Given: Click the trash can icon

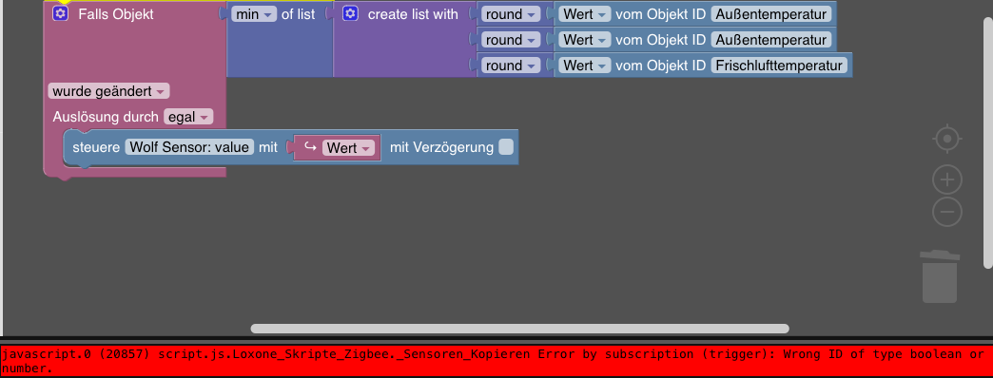Looking at the screenshot, I should pyautogui.click(x=939, y=276).
